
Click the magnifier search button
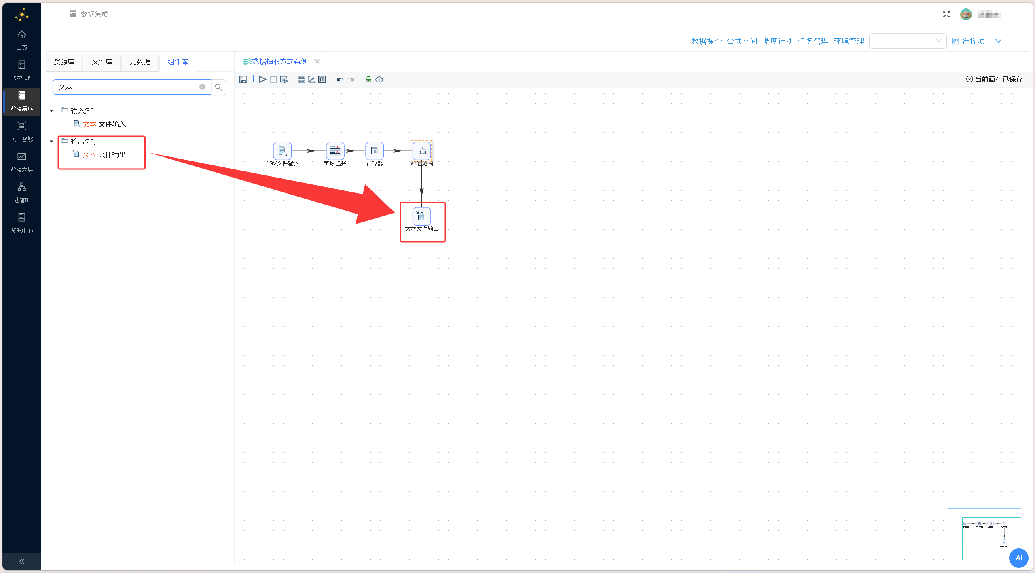point(218,87)
